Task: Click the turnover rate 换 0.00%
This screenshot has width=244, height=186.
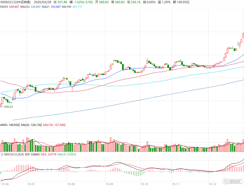Action: click(x=149, y=2)
